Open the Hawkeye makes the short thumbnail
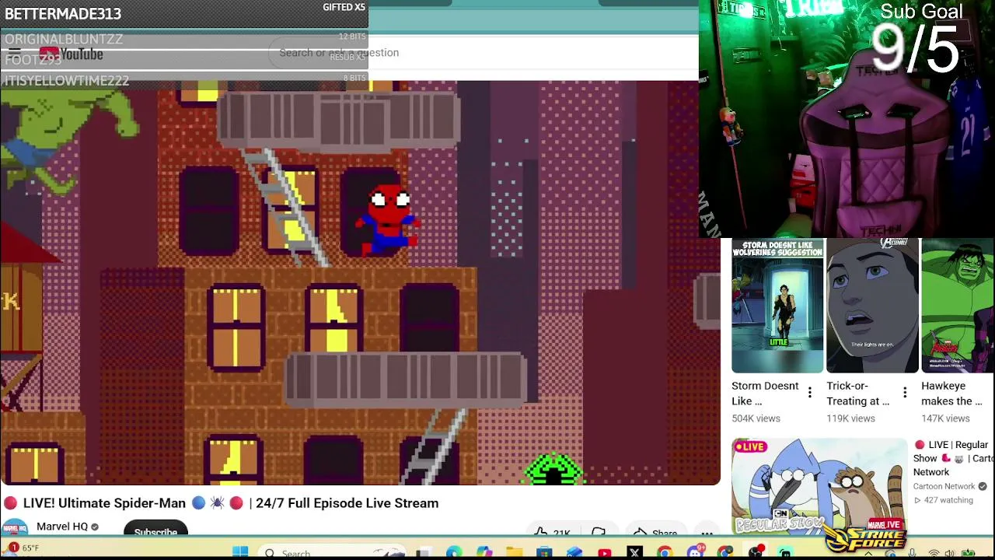995x560 pixels. [x=958, y=306]
